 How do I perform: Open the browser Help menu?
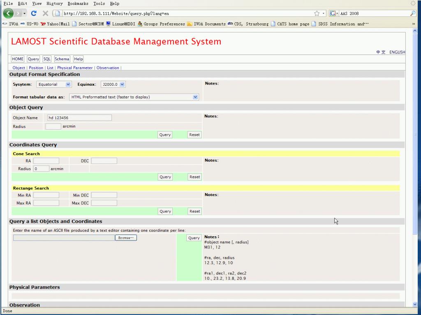115,3
